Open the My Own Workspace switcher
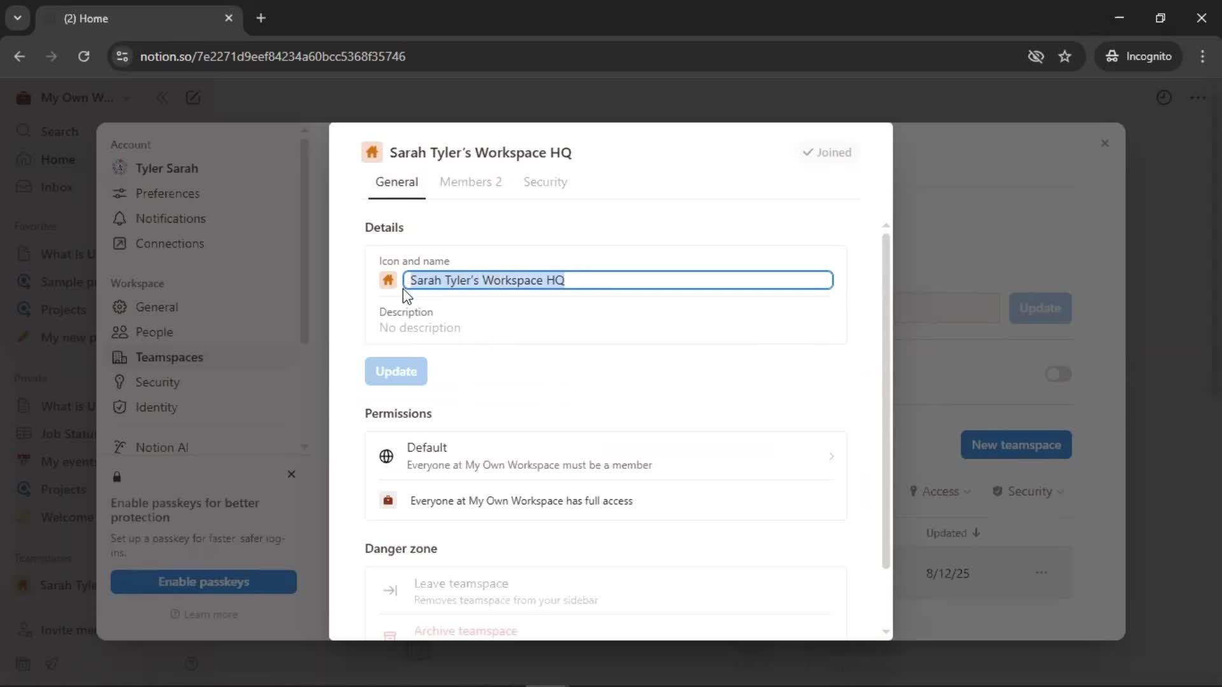Image resolution: width=1222 pixels, height=687 pixels. pos(73,98)
